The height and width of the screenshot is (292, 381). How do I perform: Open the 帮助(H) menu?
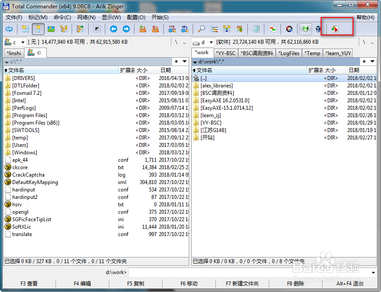pyautogui.click(x=365, y=17)
